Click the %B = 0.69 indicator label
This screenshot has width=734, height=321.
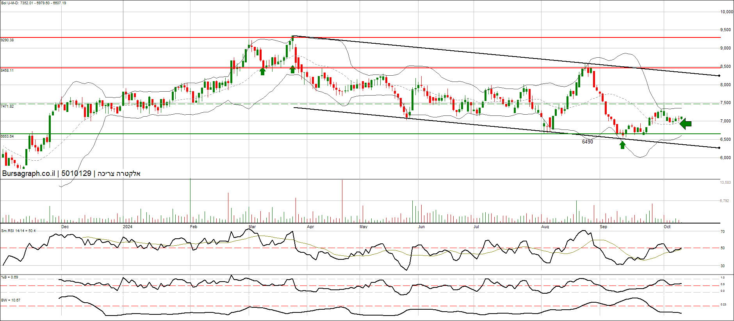click(10, 277)
